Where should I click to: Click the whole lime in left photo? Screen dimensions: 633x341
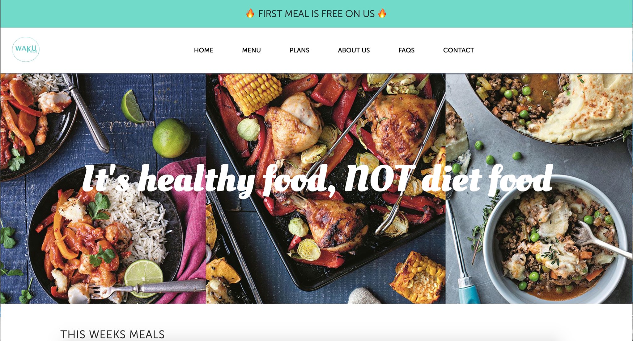click(171, 138)
